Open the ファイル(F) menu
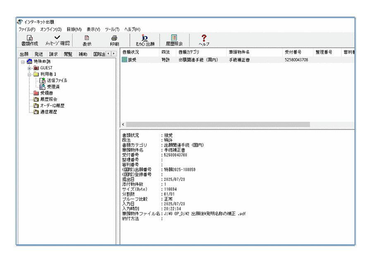 (x=27, y=29)
